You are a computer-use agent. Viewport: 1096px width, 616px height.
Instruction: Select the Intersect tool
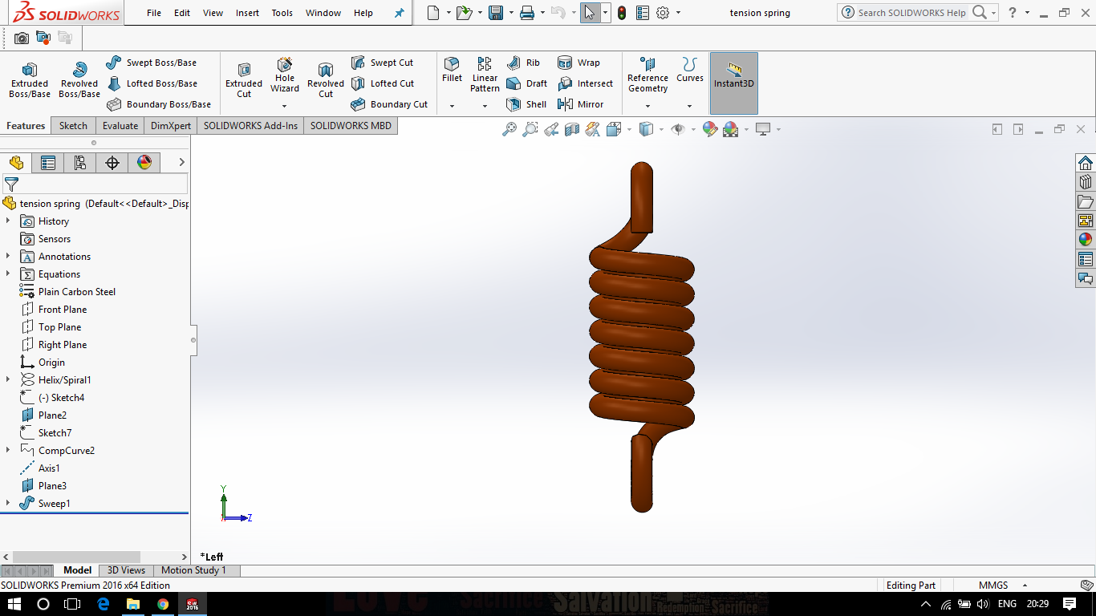[585, 83]
